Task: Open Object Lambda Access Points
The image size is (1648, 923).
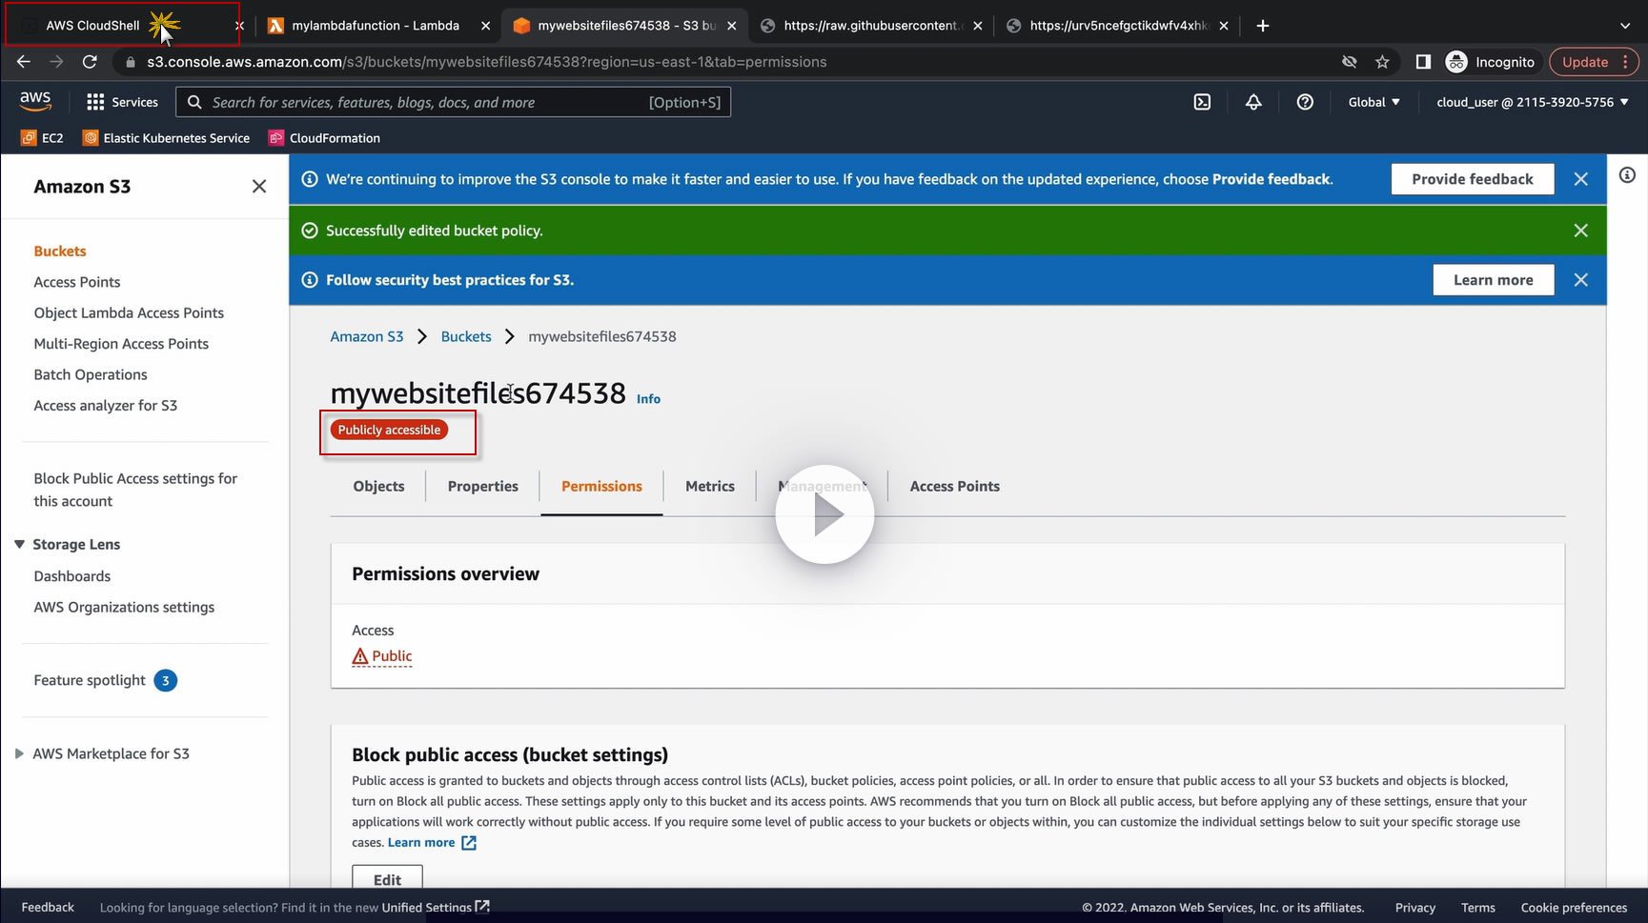Action: [129, 312]
